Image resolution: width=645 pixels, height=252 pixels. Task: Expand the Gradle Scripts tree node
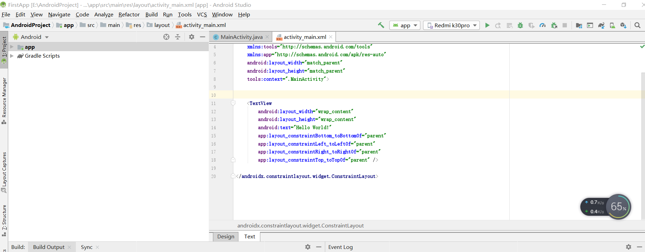coord(12,56)
